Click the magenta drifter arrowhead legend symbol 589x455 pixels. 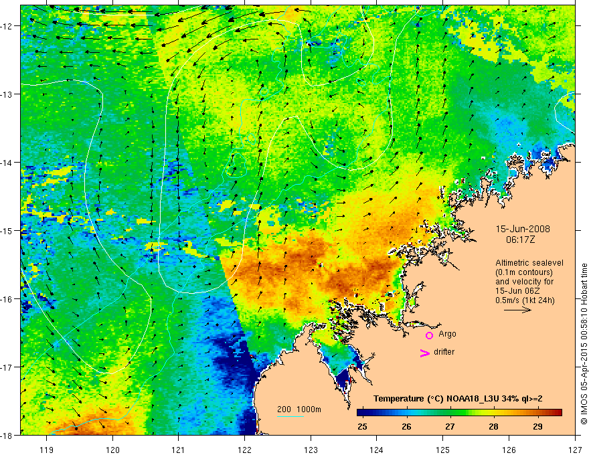425,353
